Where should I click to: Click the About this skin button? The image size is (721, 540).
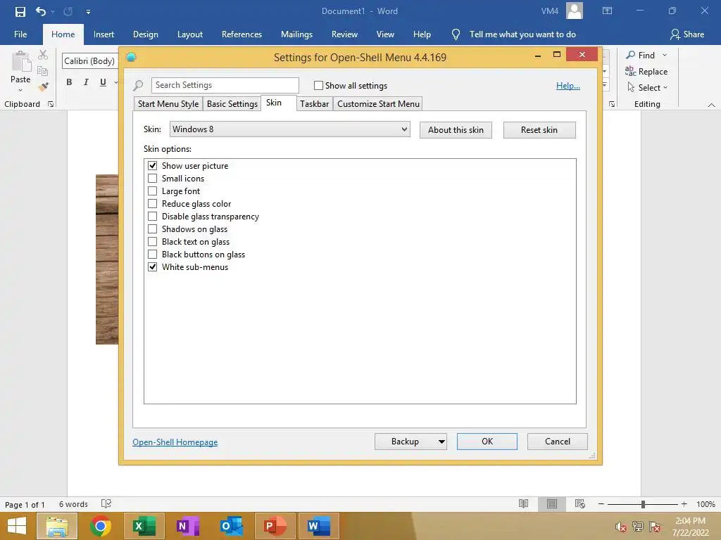tap(456, 130)
